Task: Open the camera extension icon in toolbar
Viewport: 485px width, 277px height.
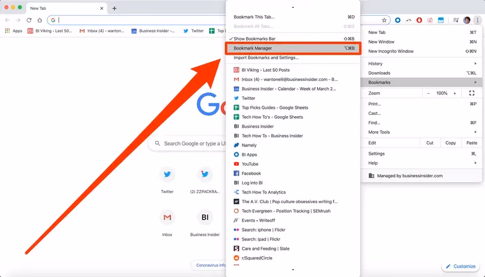Action: click(430, 20)
